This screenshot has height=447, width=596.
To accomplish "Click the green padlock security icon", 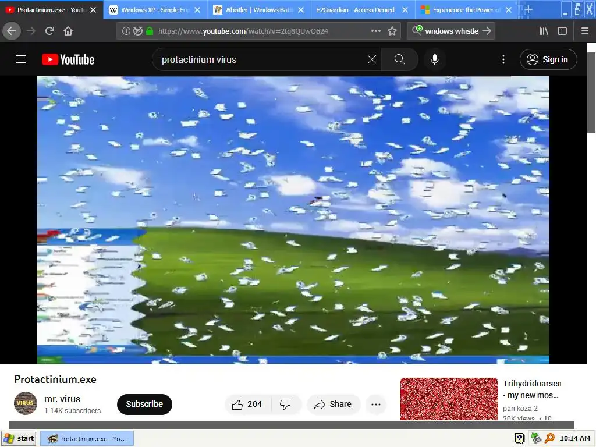I will [x=150, y=31].
